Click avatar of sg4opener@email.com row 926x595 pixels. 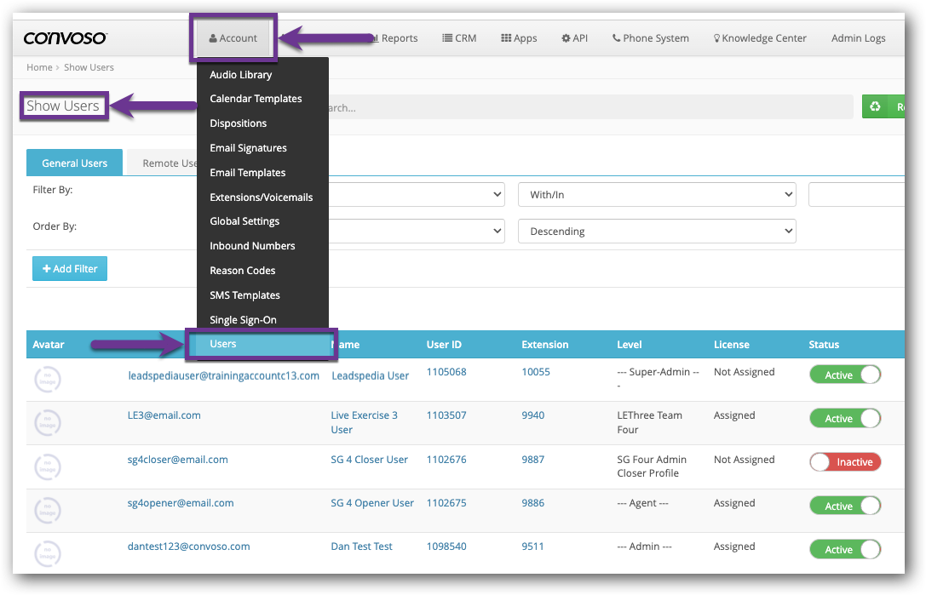click(47, 510)
